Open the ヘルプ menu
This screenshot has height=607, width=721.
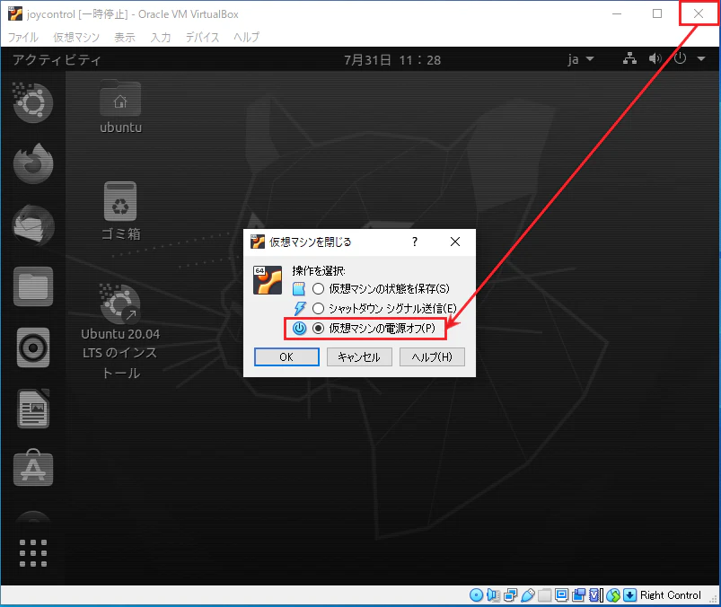[246, 37]
